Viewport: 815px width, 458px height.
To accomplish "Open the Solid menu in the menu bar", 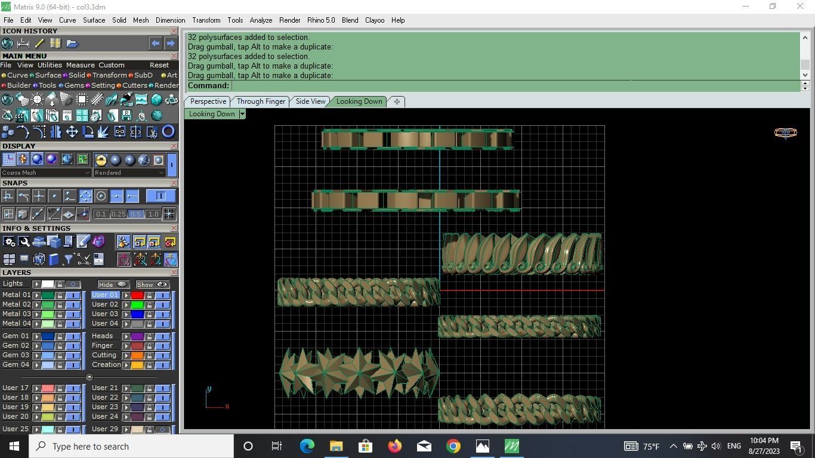I will (x=119, y=20).
